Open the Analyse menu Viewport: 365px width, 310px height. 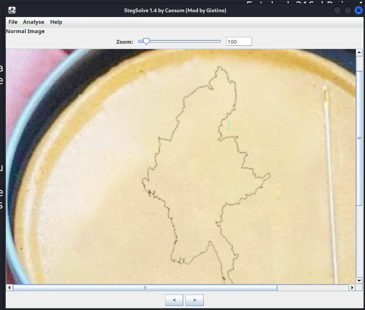pos(33,22)
